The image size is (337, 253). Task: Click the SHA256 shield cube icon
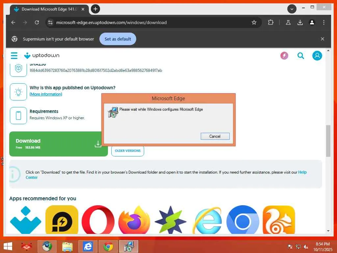click(x=18, y=69)
